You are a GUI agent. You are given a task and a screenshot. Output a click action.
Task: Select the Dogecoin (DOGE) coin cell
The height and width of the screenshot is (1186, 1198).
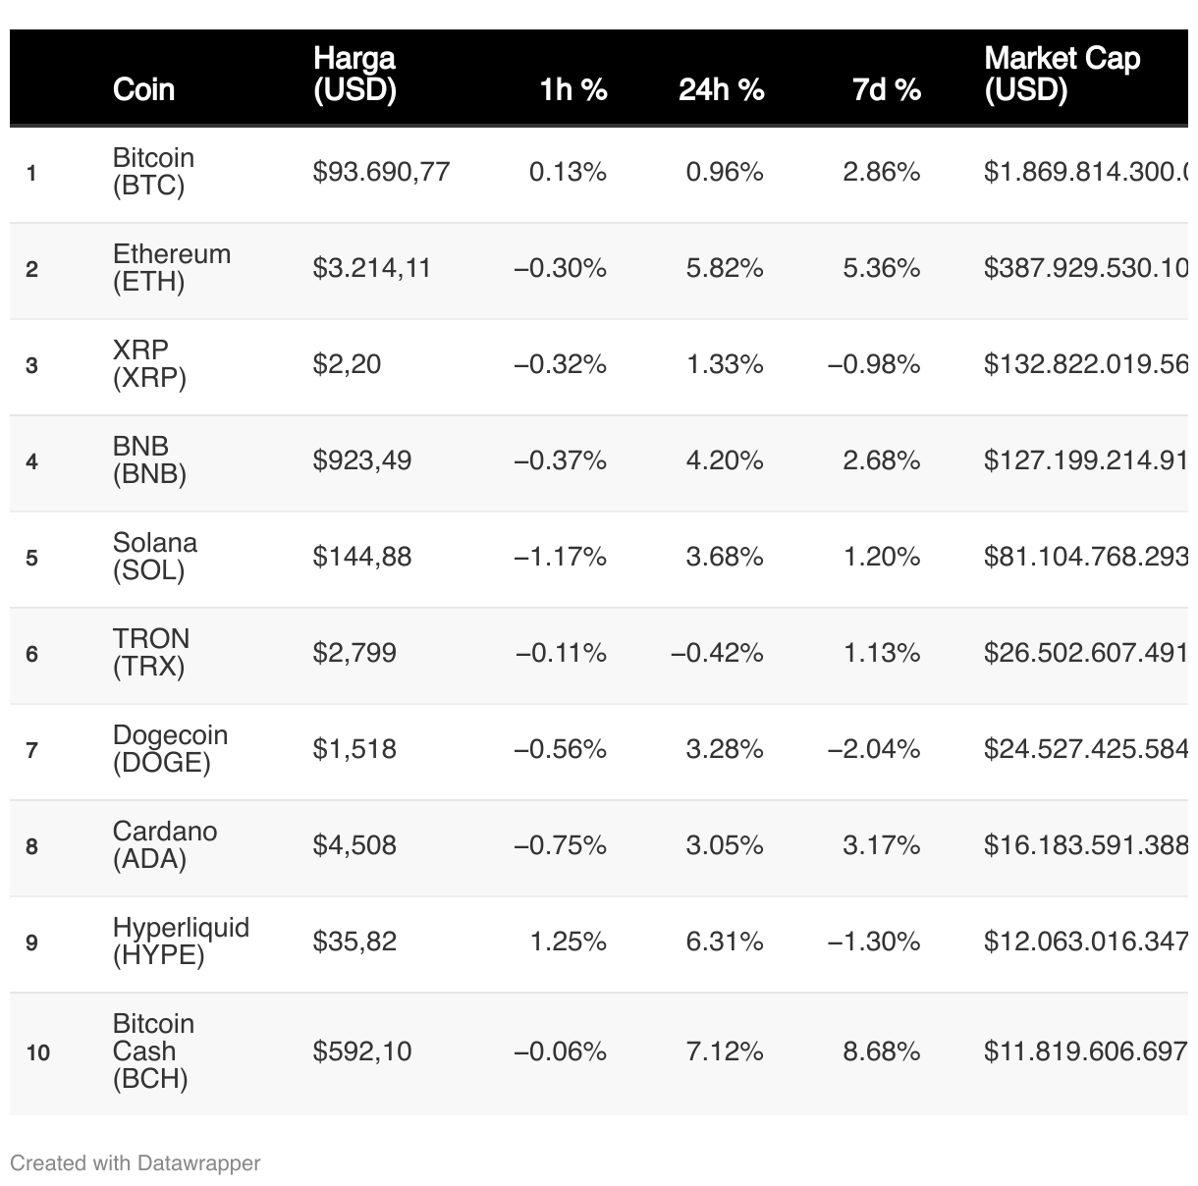(170, 749)
